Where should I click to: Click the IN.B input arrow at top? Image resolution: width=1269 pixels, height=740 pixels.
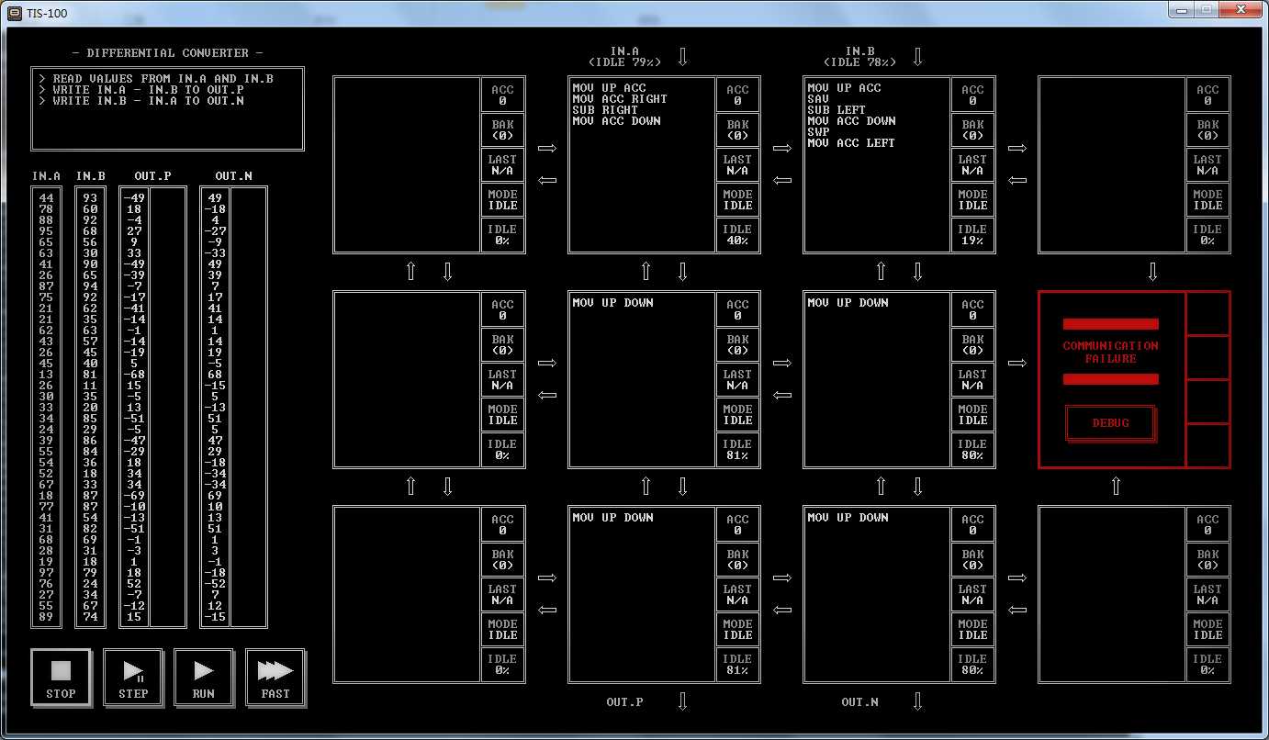pyautogui.click(x=917, y=57)
